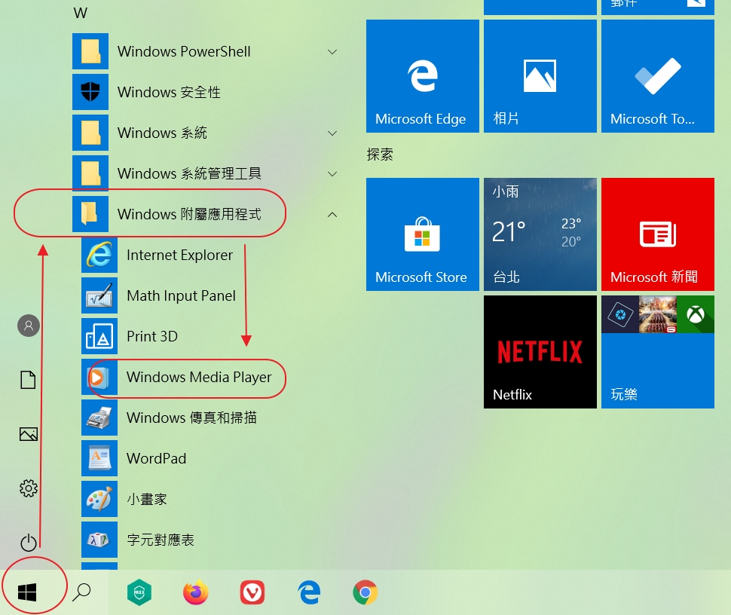The image size is (731, 615).
Task: Click the Windows 系統管理工具 folder label
Action: (189, 173)
